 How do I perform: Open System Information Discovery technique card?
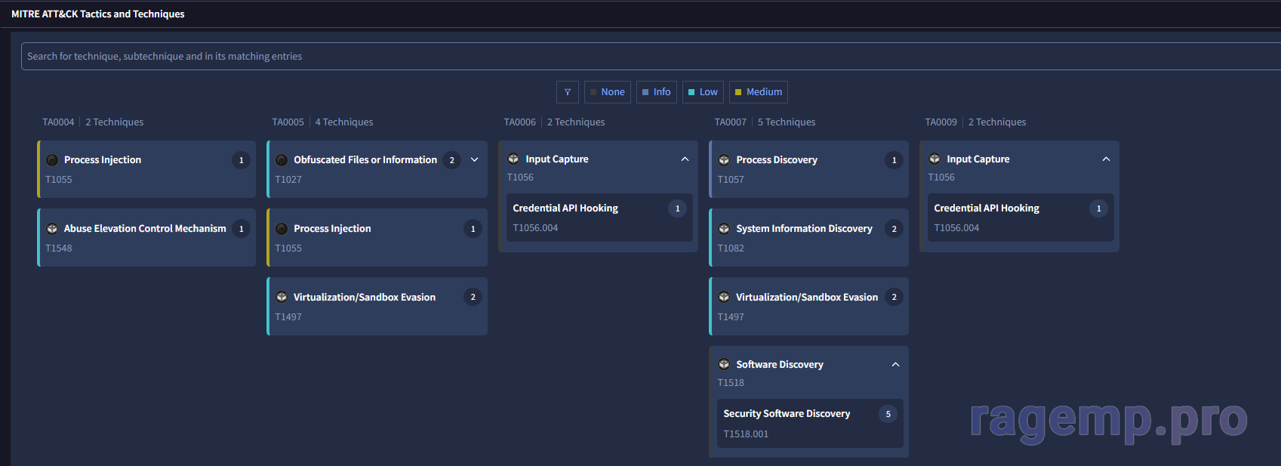click(x=808, y=238)
